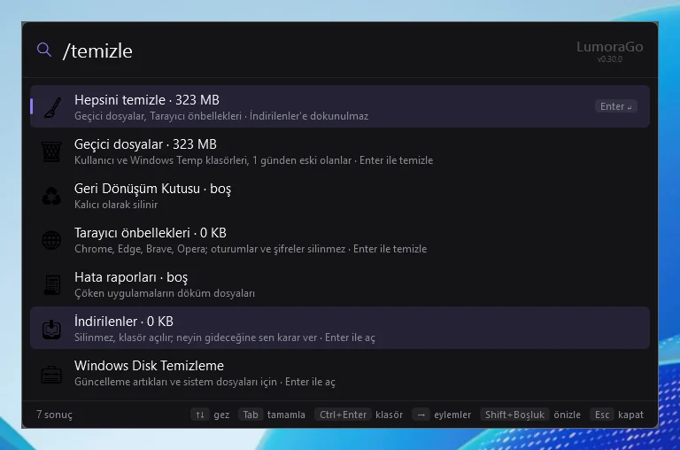680x450 pixels.
Task: Open the 'Windows Disk Temizleme' result
Action: (340, 373)
